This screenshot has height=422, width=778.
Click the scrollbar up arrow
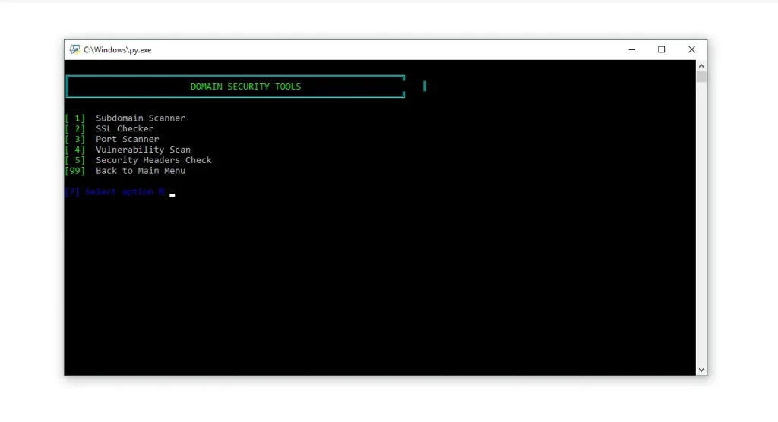701,66
